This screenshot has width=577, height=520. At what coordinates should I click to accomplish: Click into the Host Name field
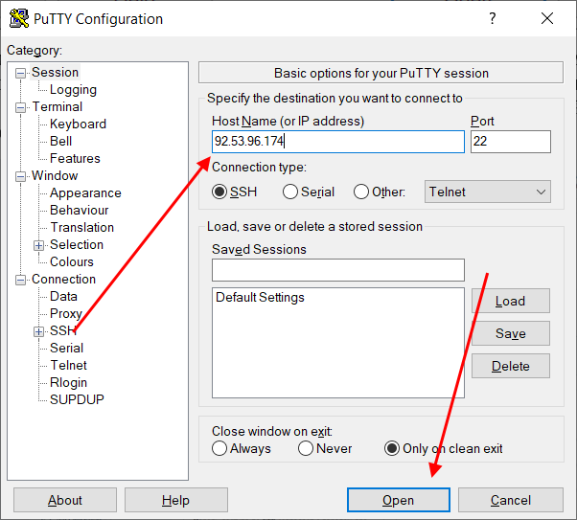(337, 142)
